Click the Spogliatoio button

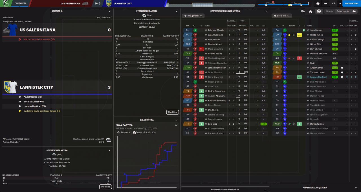(x=352, y=3)
